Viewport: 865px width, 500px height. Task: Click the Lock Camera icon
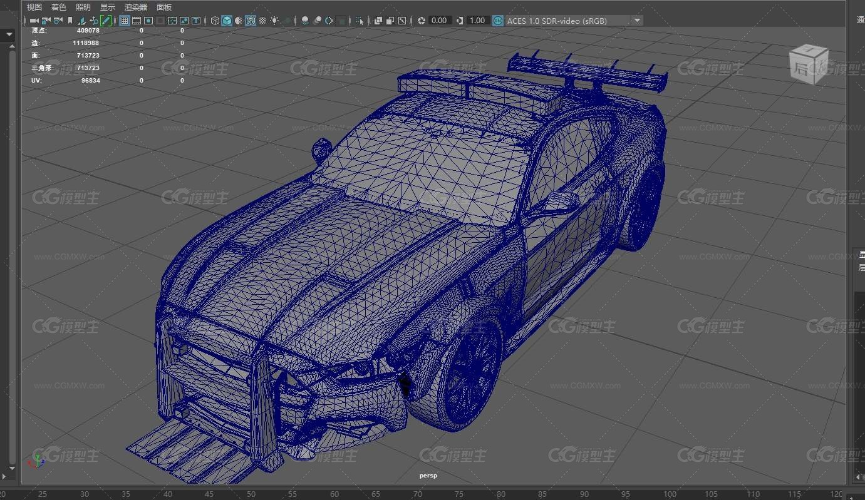[x=46, y=21]
